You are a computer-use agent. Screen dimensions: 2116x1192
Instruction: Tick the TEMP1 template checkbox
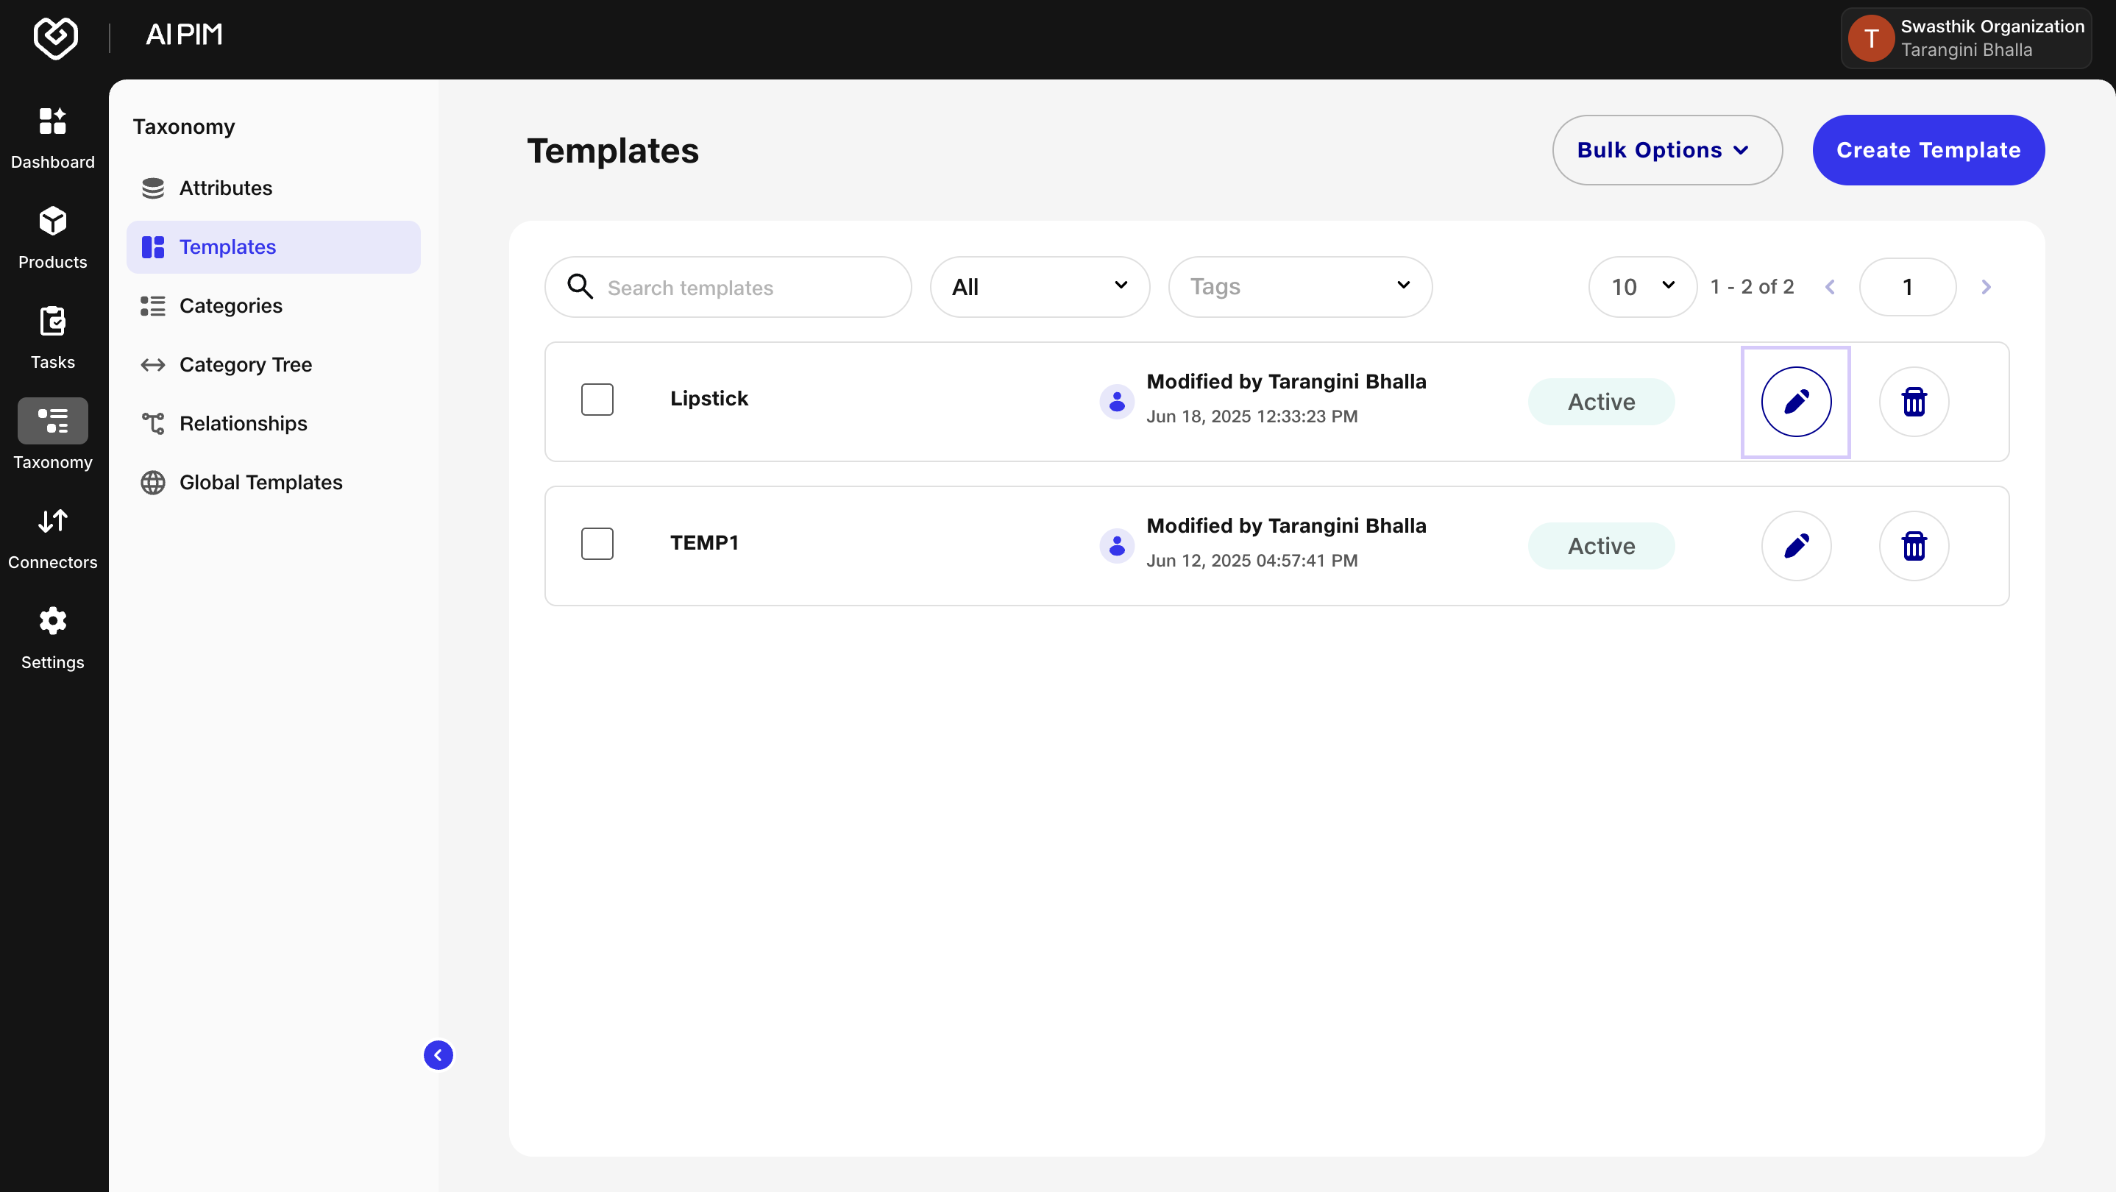click(x=597, y=544)
